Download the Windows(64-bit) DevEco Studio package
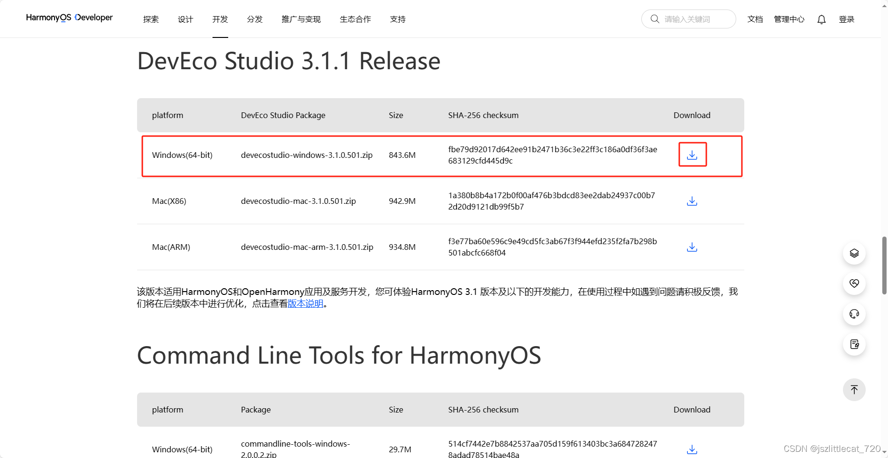Image resolution: width=888 pixels, height=458 pixels. coord(692,155)
